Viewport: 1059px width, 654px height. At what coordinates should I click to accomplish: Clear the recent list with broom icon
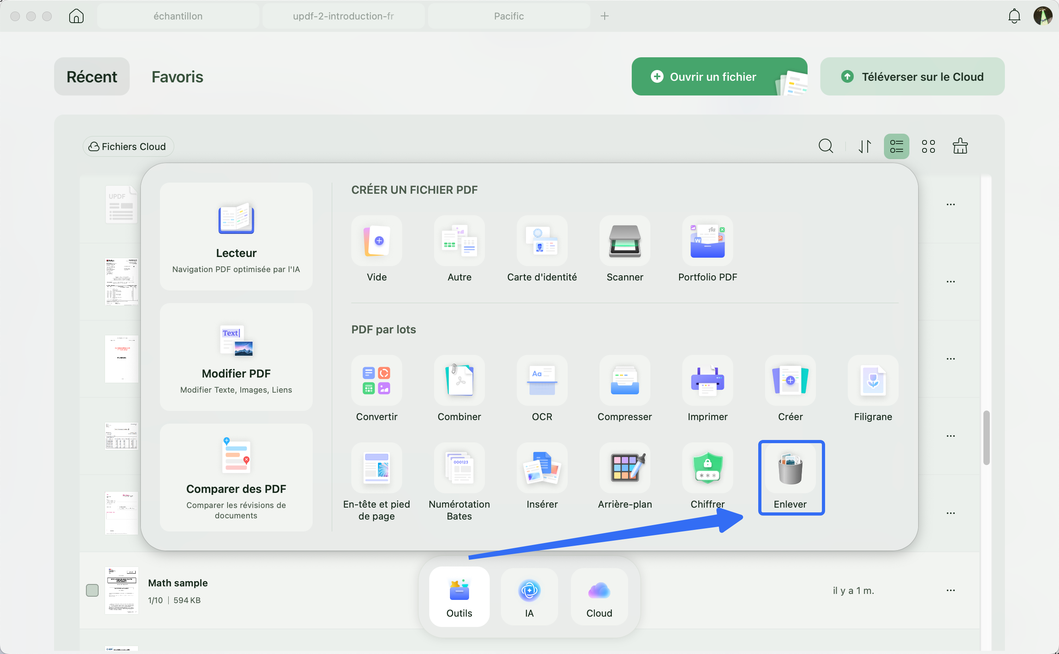[x=960, y=146]
